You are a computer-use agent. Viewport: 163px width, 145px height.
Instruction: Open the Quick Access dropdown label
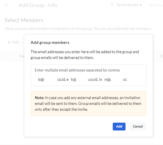point(127,5)
